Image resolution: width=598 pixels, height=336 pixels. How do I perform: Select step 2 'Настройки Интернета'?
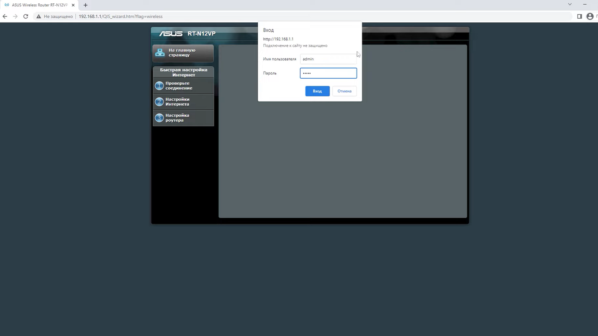coord(183,102)
